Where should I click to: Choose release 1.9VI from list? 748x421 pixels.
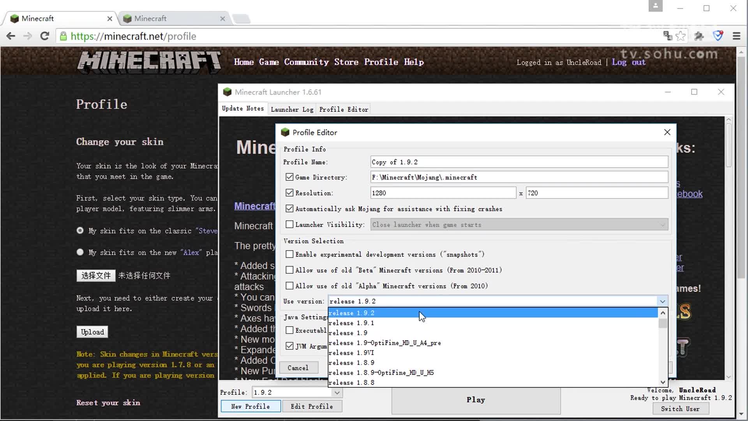click(493, 352)
